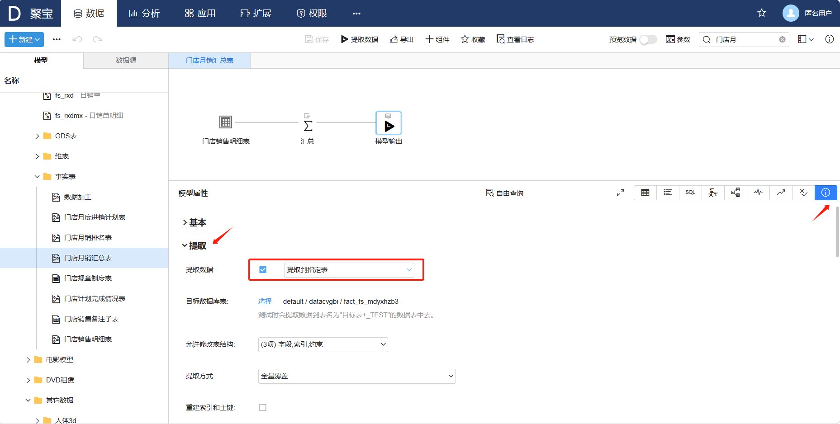840x424 pixels.
Task: Click 收藏 favorite toolbar button
Action: tap(473, 39)
